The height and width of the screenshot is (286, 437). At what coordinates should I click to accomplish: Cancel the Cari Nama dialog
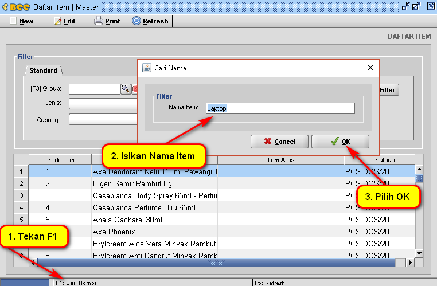(279, 142)
